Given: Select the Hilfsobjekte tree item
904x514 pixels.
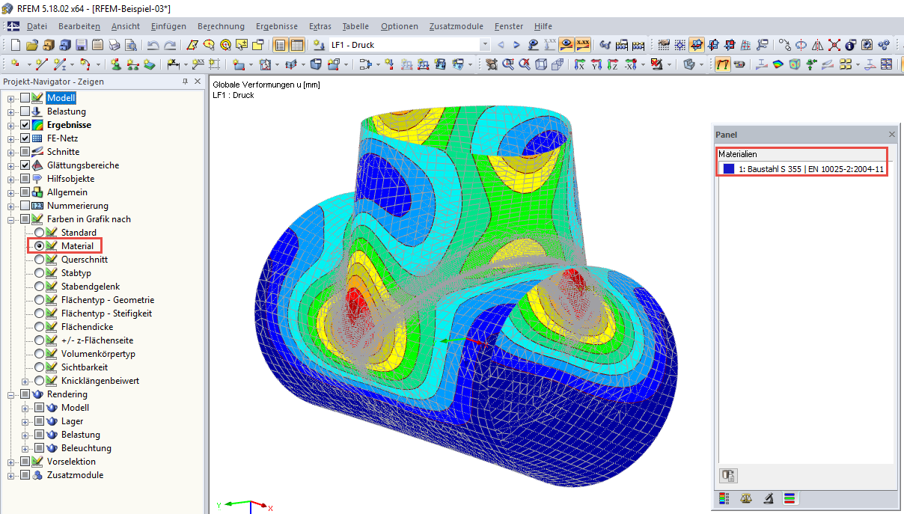Looking at the screenshot, I should coord(70,179).
